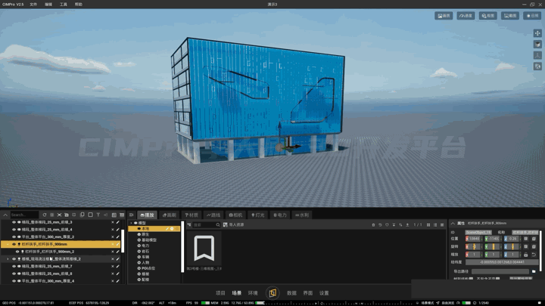This screenshot has width=545, height=306.
Task: Click the central orange cube icon in bottom bar
Action: [x=272, y=293]
